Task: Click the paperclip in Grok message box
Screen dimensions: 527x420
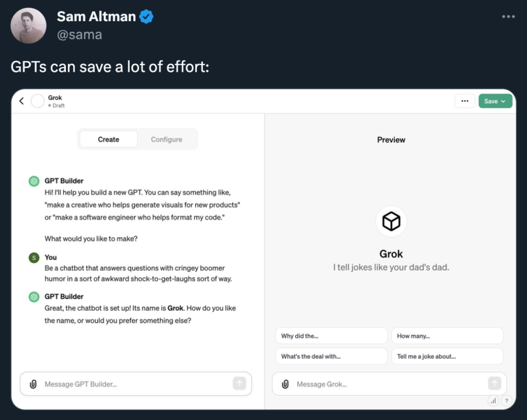Action: [x=285, y=384]
